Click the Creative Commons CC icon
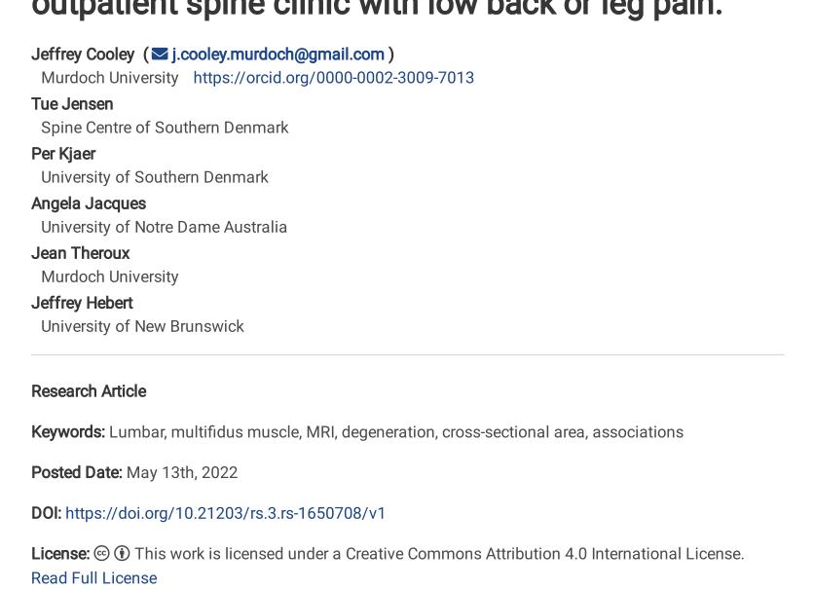The image size is (814, 590). [101, 553]
